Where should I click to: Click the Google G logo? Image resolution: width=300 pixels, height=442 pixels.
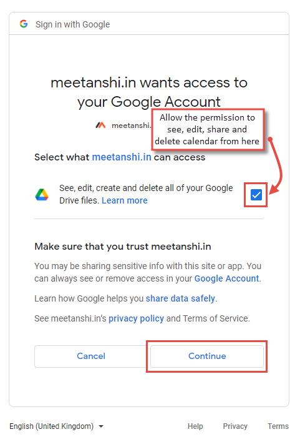tap(24, 24)
